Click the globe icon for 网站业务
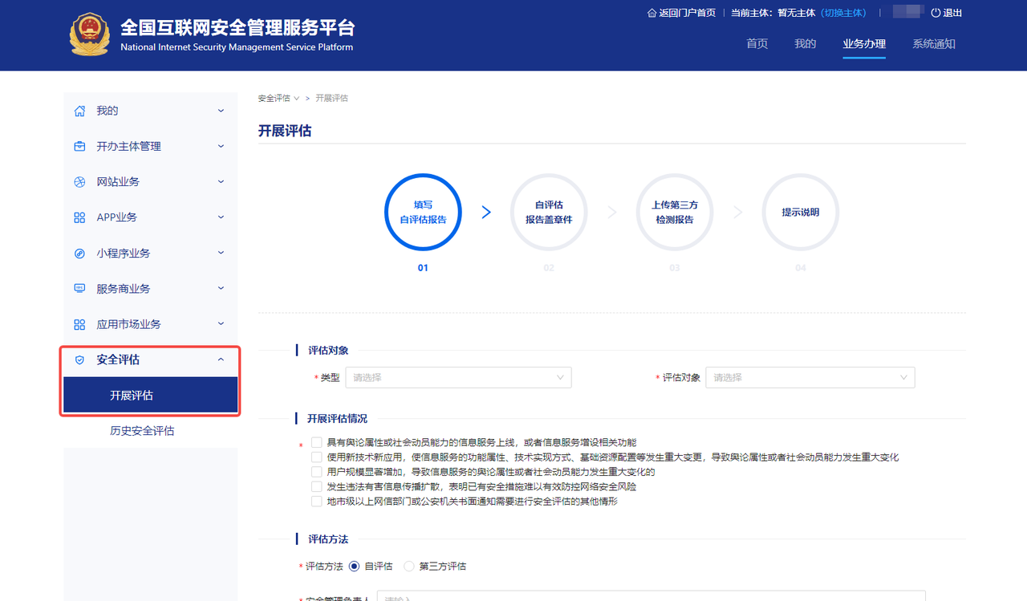Screen dimensions: 1027x601 tap(79, 182)
